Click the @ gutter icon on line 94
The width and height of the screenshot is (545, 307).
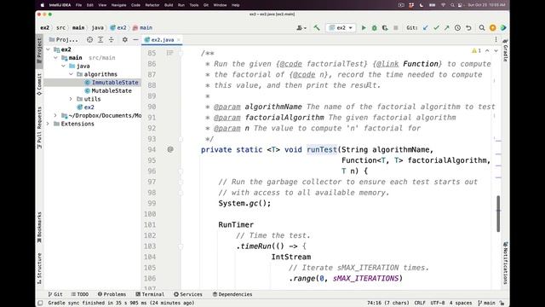point(170,149)
